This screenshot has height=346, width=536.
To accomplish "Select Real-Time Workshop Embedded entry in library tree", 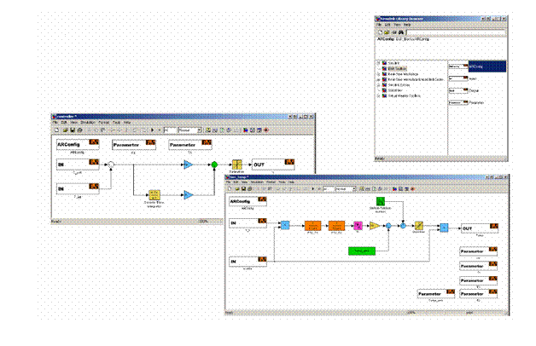I will pos(416,79).
